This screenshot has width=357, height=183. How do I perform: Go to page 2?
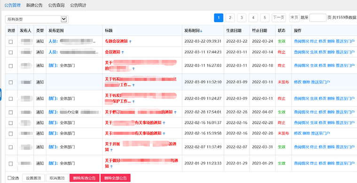230,18
